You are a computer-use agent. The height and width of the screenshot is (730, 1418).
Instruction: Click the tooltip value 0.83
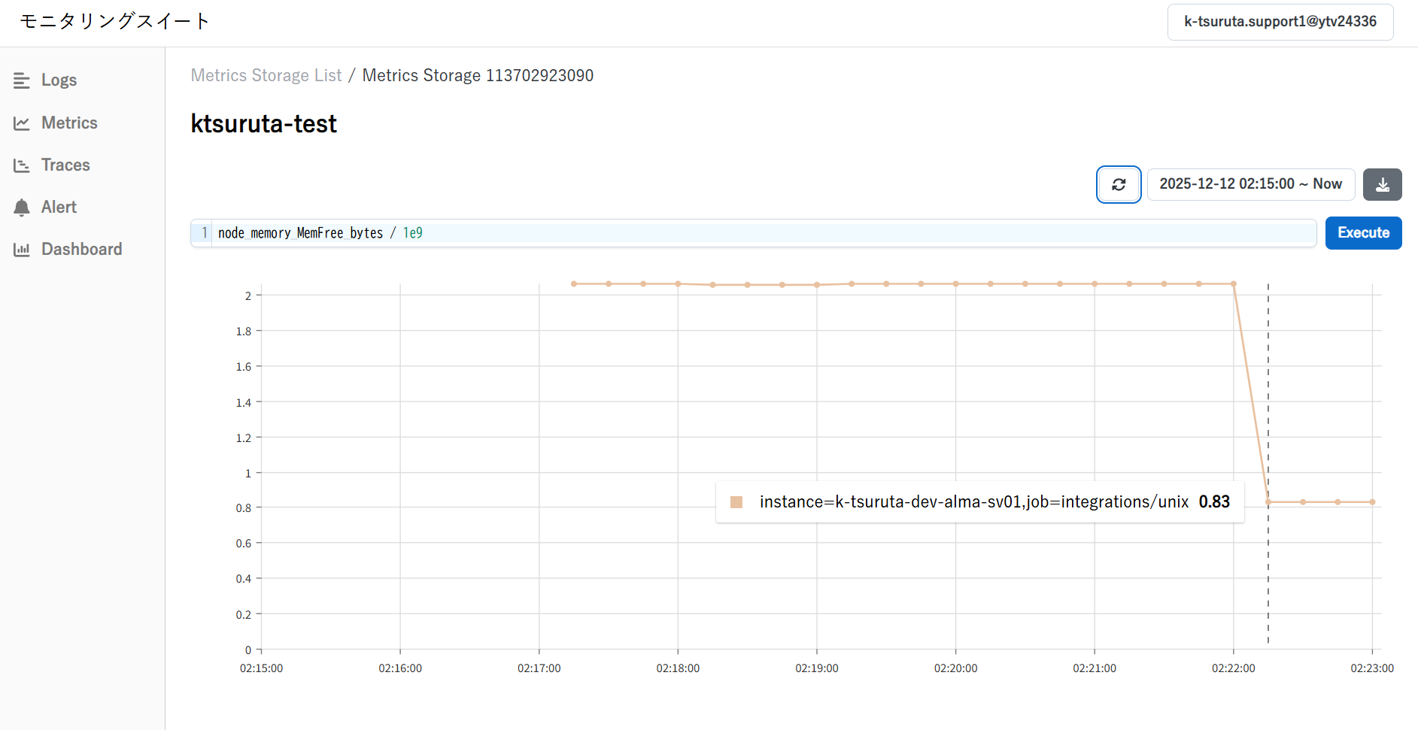[1214, 502]
